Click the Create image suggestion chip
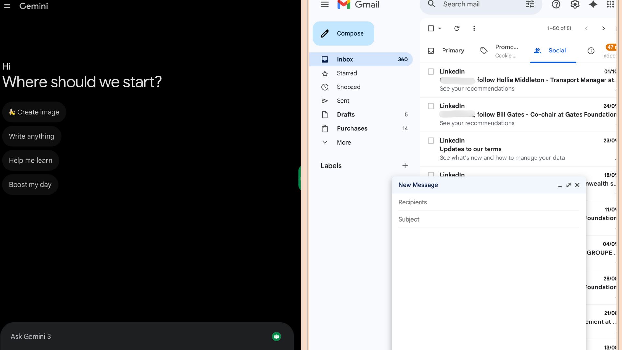The height and width of the screenshot is (350, 622). click(34, 112)
